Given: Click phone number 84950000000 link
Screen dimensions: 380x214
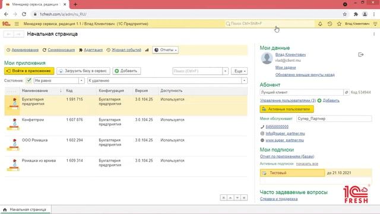Looking at the screenshot, I should 277,127.
